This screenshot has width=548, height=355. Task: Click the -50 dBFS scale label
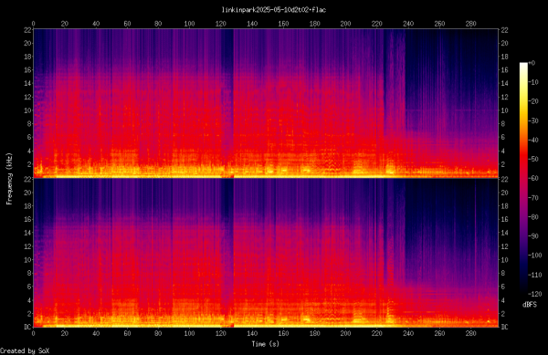pyautogui.click(x=533, y=159)
